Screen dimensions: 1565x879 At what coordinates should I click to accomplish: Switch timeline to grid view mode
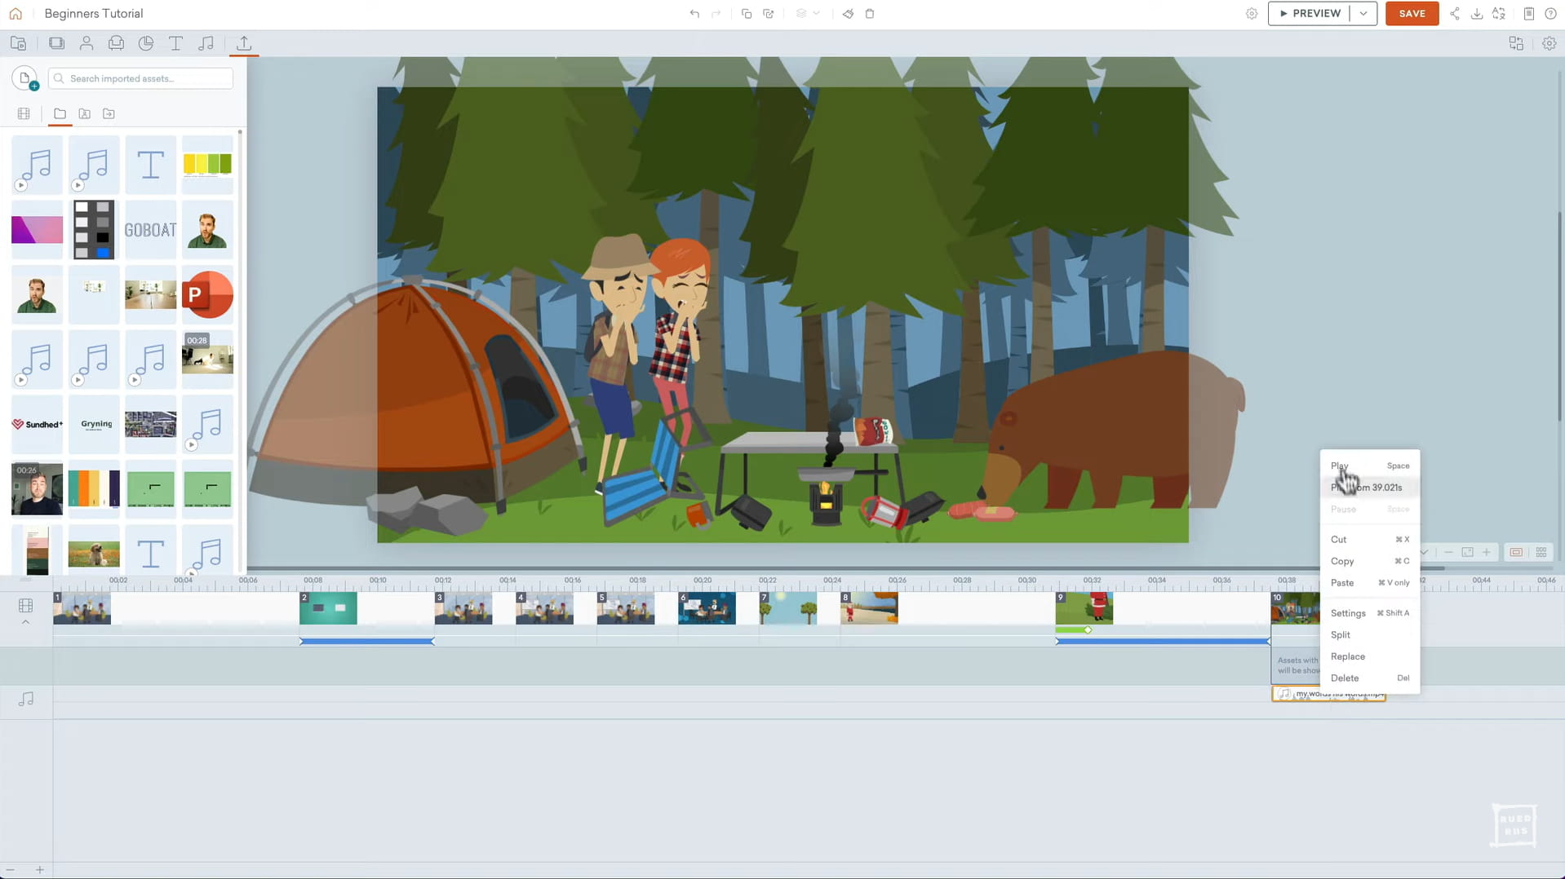[x=1541, y=552]
